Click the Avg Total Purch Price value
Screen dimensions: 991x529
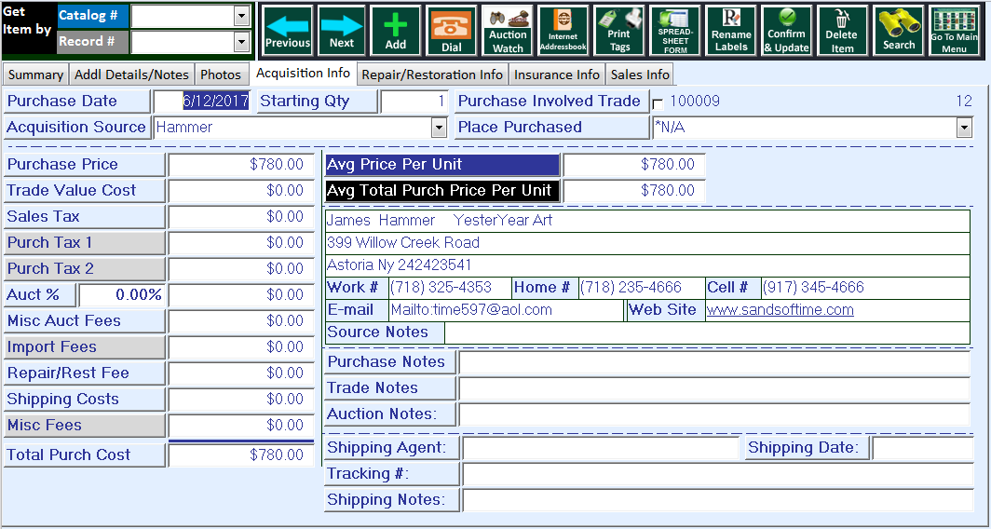point(634,190)
